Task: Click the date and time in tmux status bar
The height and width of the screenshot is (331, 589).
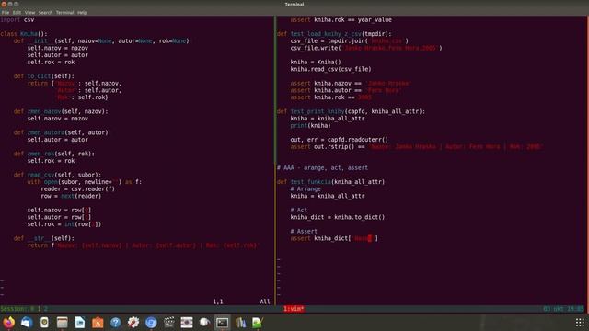Action: (x=563, y=309)
